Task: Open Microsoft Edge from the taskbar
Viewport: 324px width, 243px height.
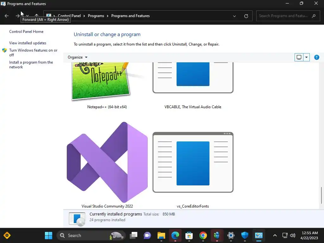Action: click(x=175, y=235)
